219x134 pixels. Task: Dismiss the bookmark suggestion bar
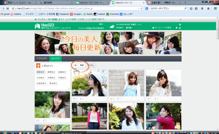click(x=181, y=19)
